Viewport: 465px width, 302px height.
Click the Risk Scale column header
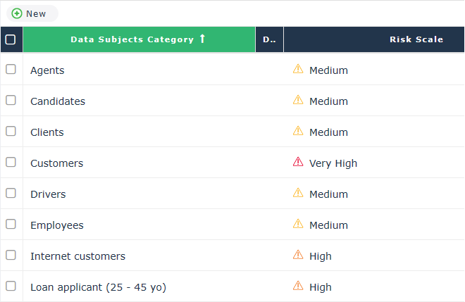[x=416, y=39]
